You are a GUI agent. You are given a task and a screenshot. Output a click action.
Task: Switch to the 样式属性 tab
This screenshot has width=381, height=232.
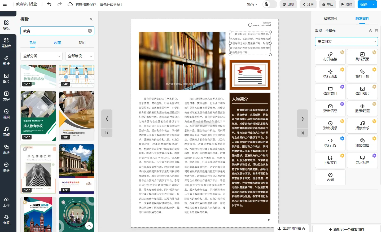(x=331, y=19)
